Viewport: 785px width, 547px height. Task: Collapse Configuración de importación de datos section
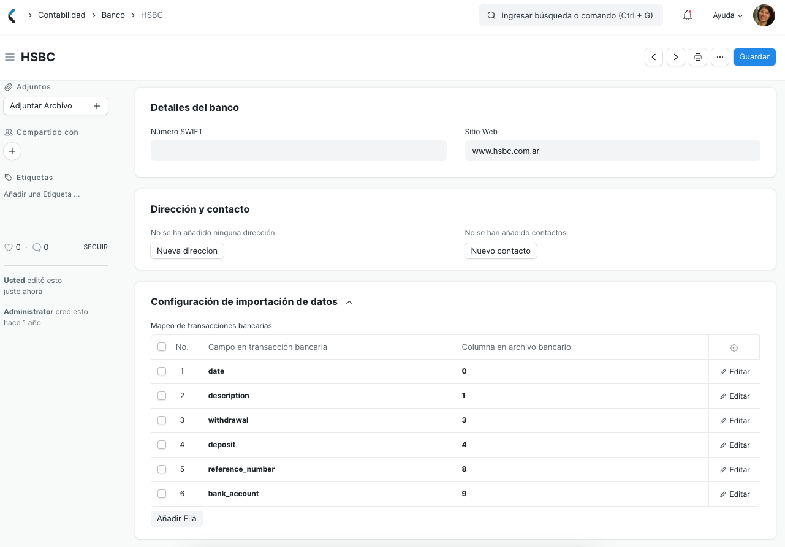[349, 302]
